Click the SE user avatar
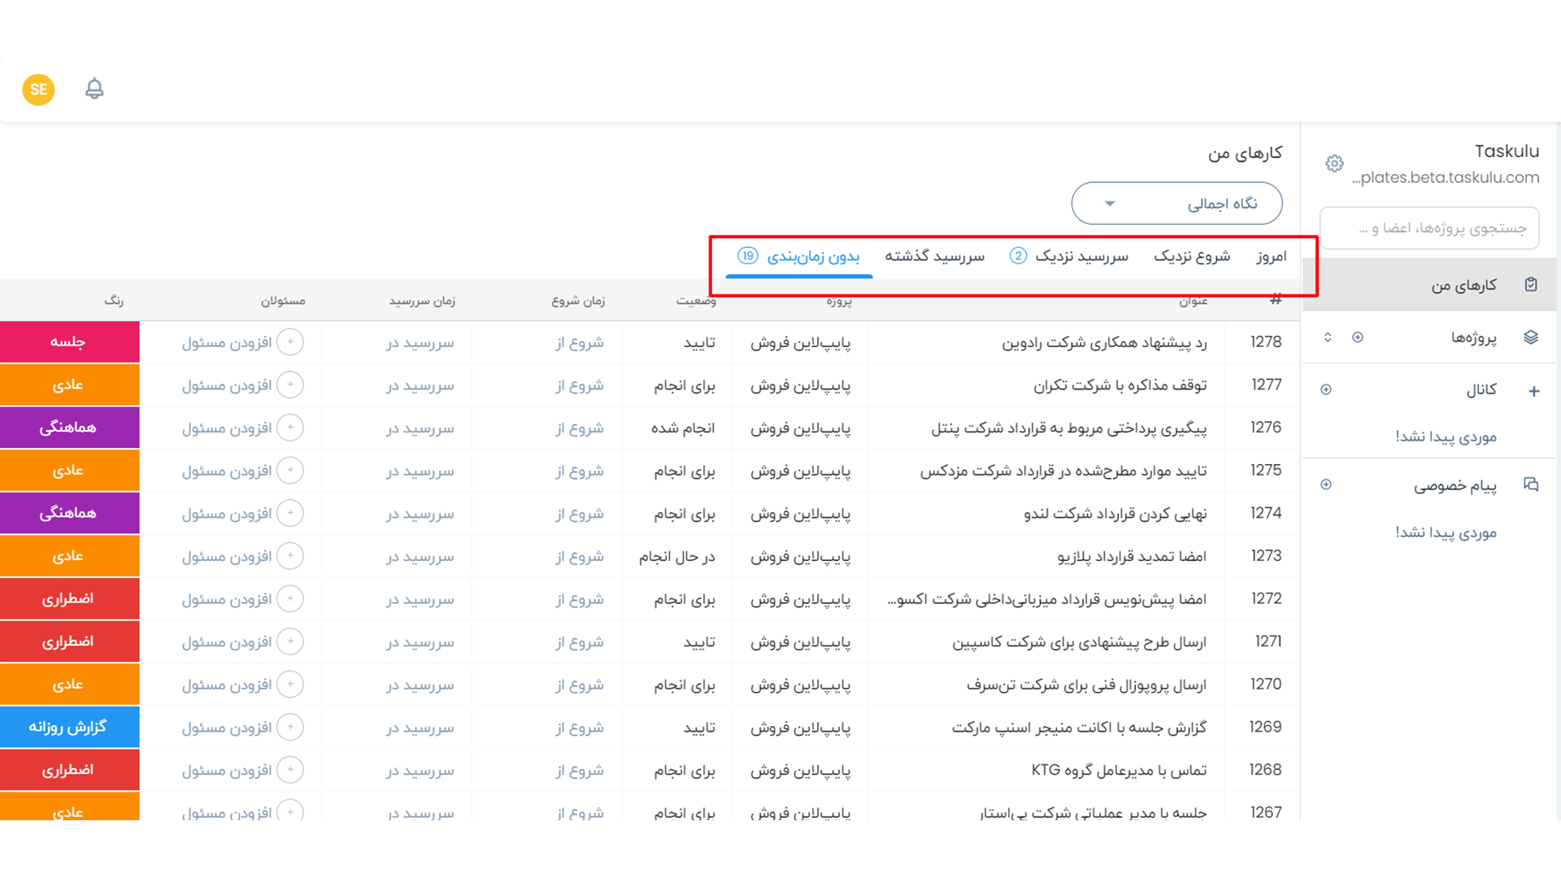Image resolution: width=1561 pixels, height=878 pixels. point(38,89)
